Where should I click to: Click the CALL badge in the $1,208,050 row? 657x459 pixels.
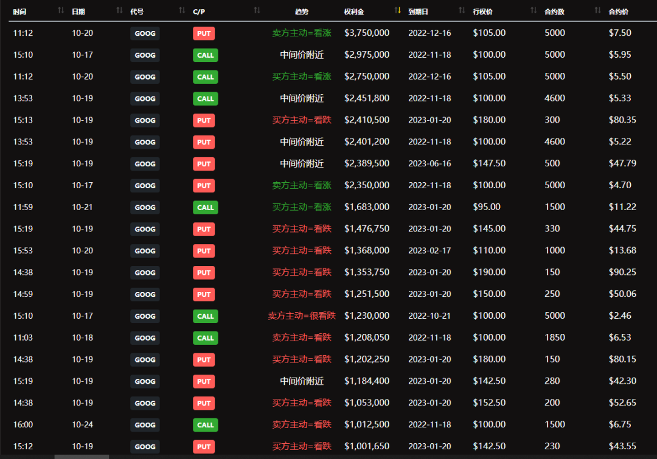tap(206, 338)
